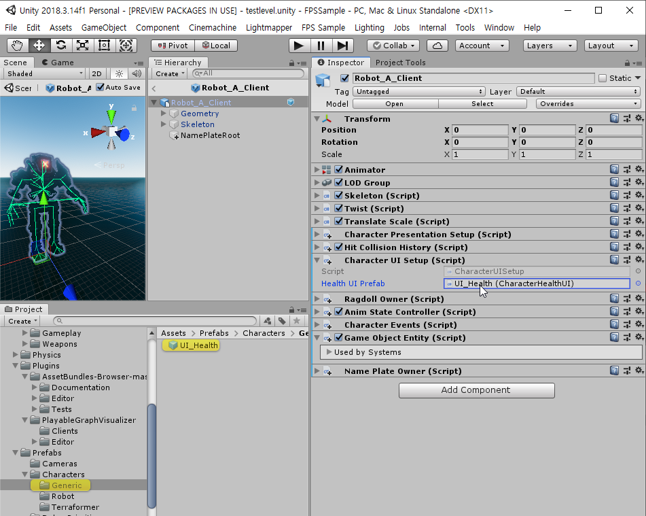Open Transform component gear menu
This screenshot has height=516, width=646.
coord(639,119)
